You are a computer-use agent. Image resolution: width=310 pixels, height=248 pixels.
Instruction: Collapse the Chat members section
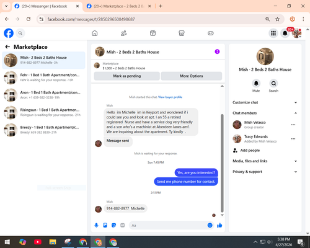pyautogui.click(x=265, y=113)
